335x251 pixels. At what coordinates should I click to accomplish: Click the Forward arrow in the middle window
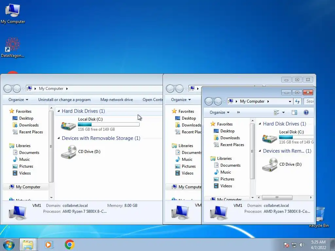click(180, 89)
